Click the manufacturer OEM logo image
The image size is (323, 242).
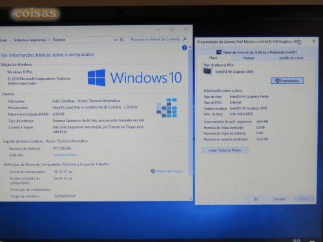click(x=167, y=108)
